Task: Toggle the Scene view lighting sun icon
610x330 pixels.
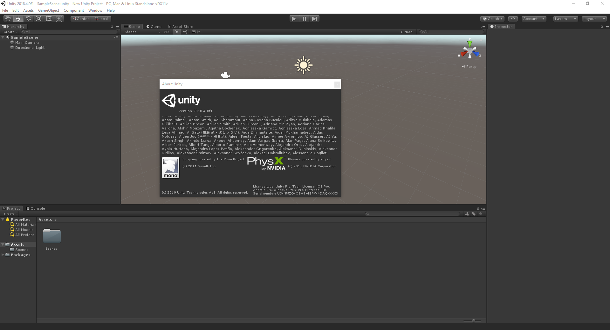Action: pos(177,32)
